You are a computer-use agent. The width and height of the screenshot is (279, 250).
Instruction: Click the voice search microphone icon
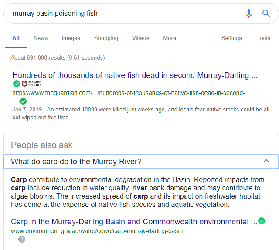pos(249,14)
